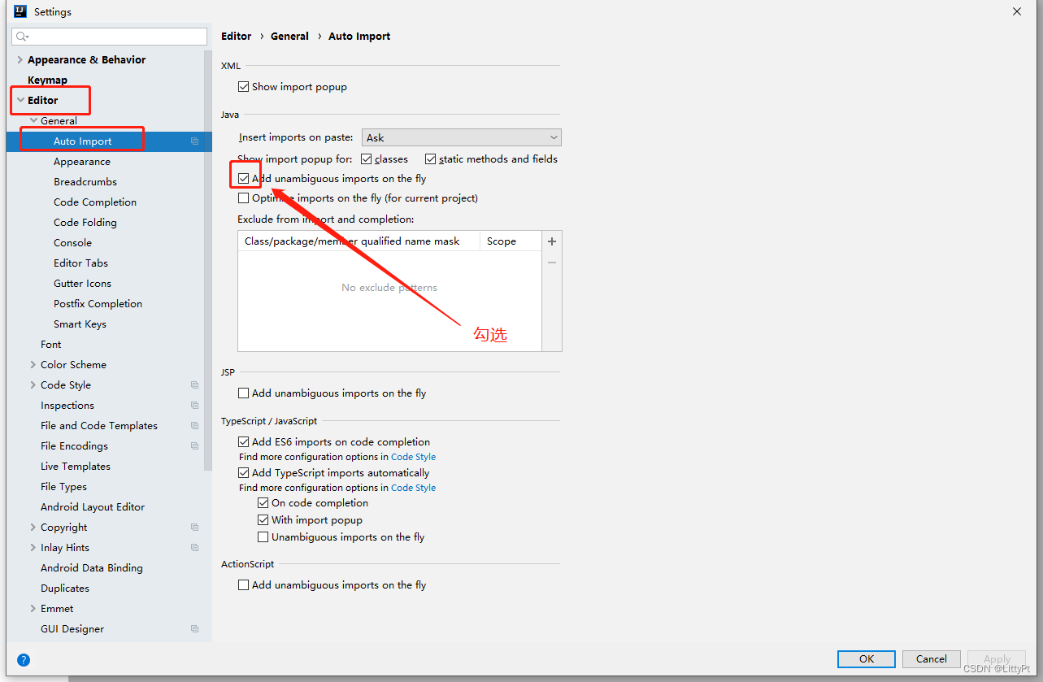Click the project-level icon beside GUI Designer
Screen dimensions: 1043x682
point(195,629)
